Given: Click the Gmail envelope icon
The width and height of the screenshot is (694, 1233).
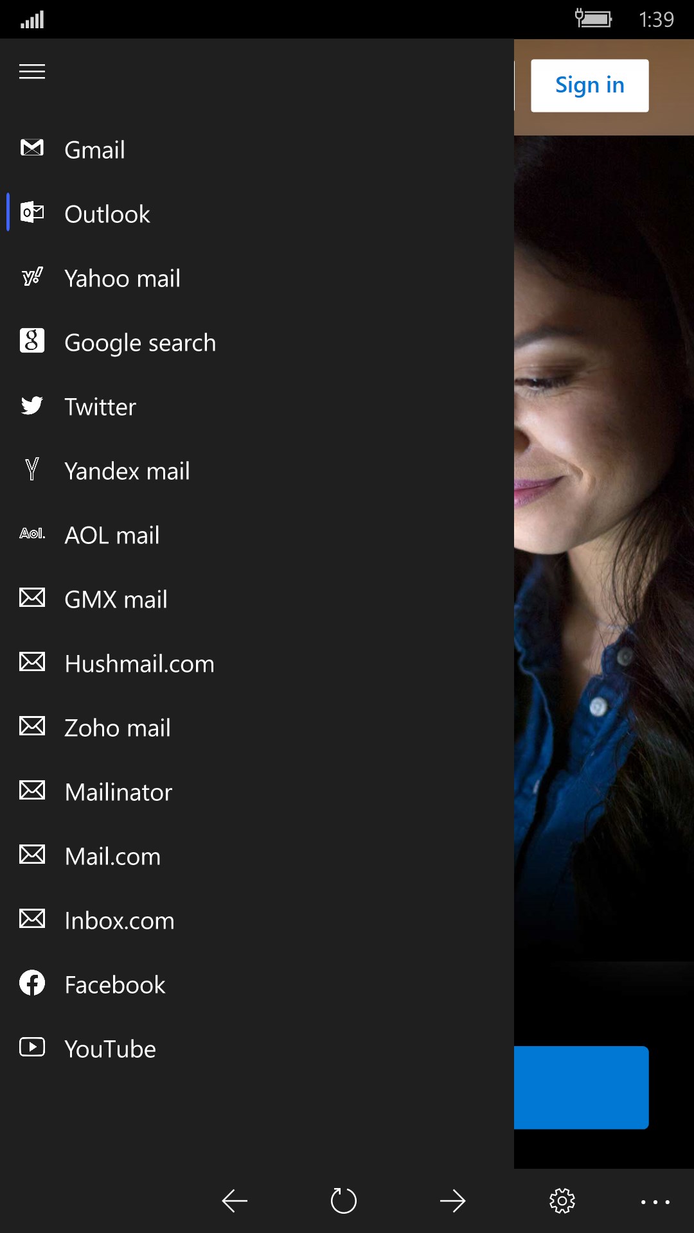Looking at the screenshot, I should click(x=32, y=148).
